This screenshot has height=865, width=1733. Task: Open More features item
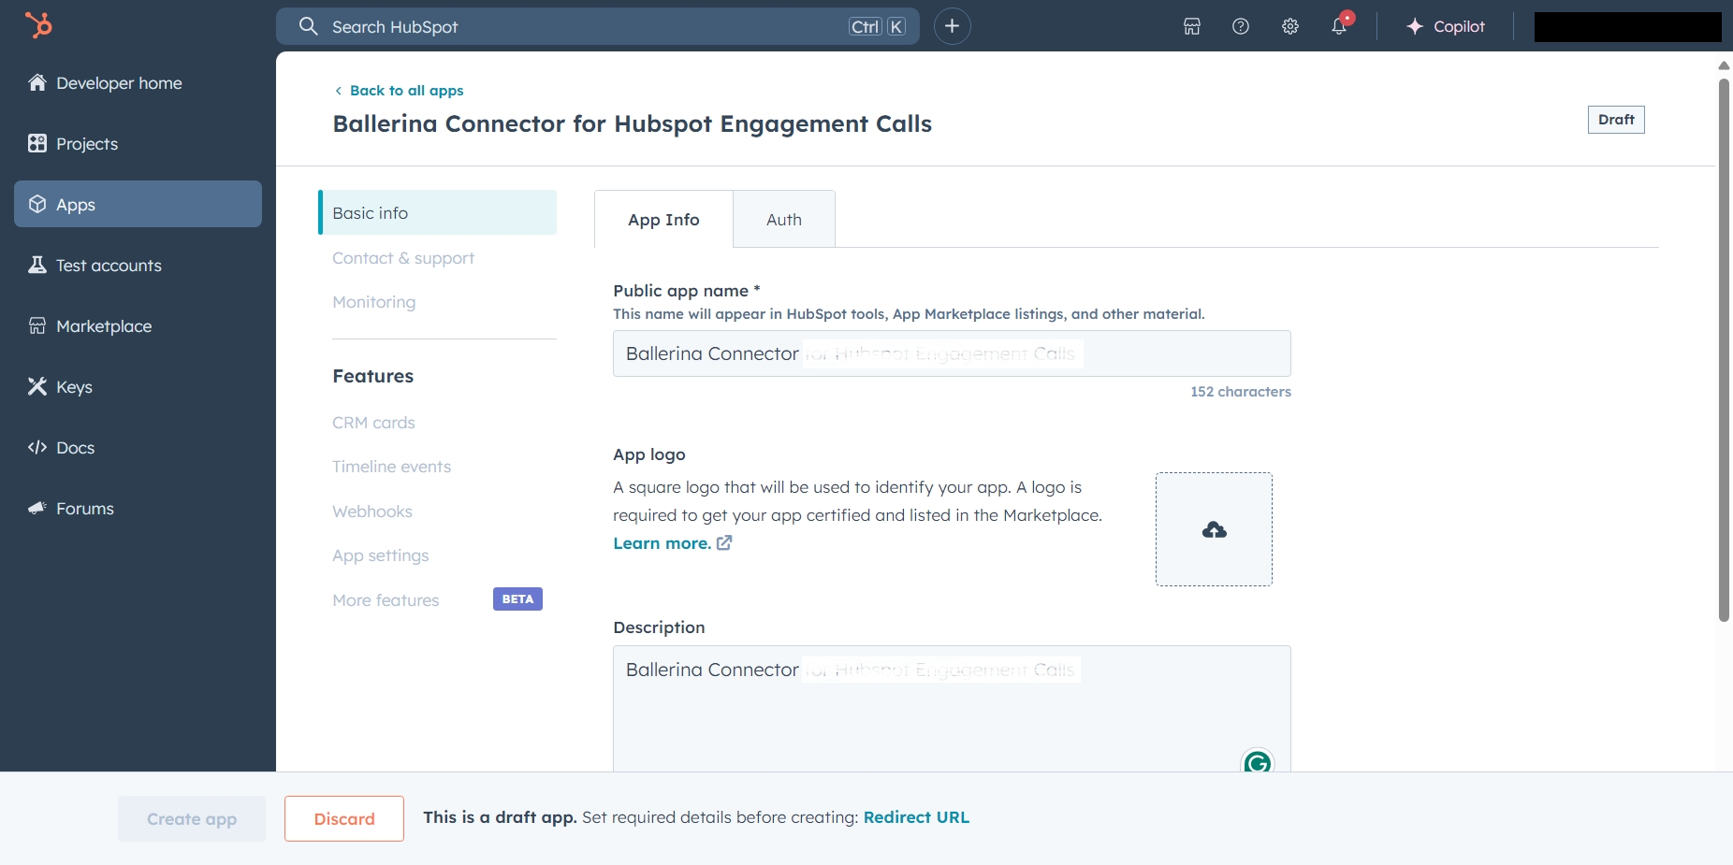386,600
